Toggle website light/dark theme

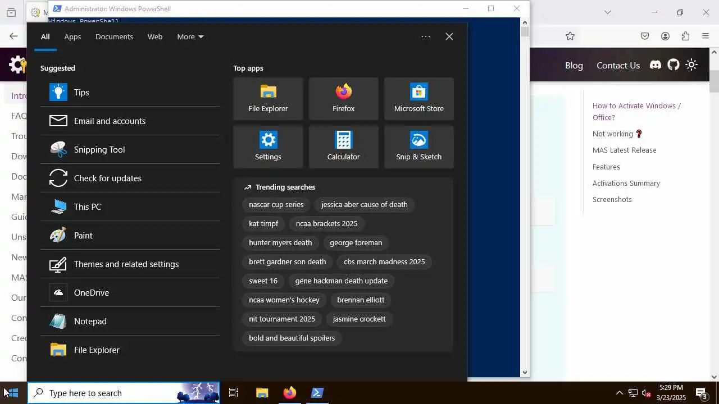(x=691, y=65)
